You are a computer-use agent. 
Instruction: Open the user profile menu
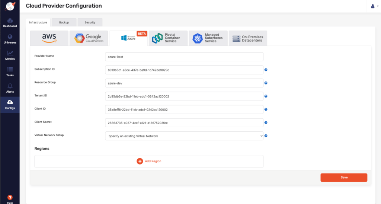click(373, 6)
